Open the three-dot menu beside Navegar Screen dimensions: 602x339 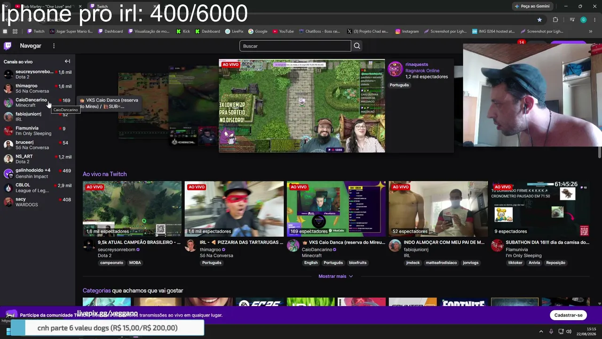54,46
